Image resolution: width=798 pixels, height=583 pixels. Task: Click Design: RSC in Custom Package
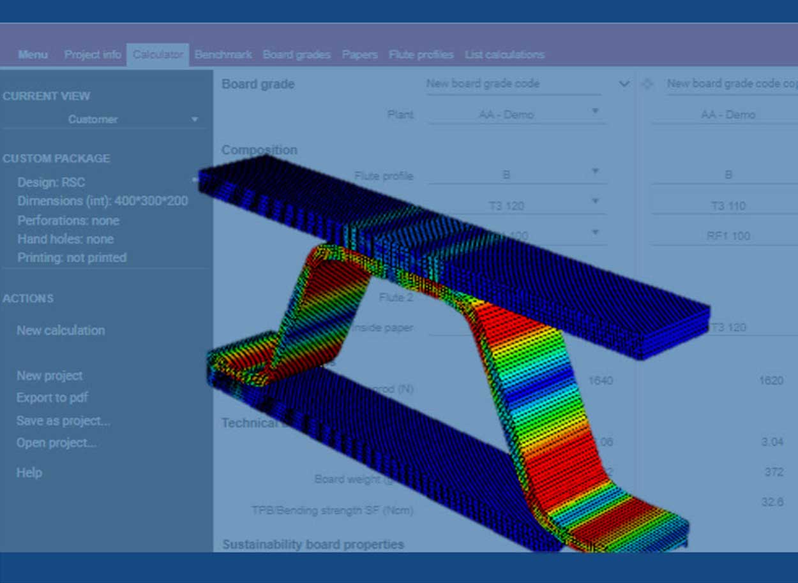[51, 182]
